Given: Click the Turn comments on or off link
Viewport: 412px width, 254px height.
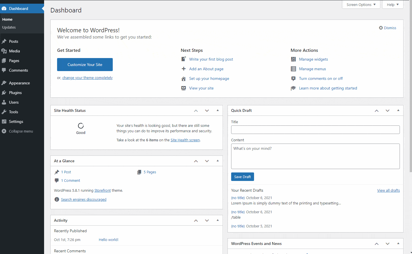Looking at the screenshot, I should click(x=321, y=79).
